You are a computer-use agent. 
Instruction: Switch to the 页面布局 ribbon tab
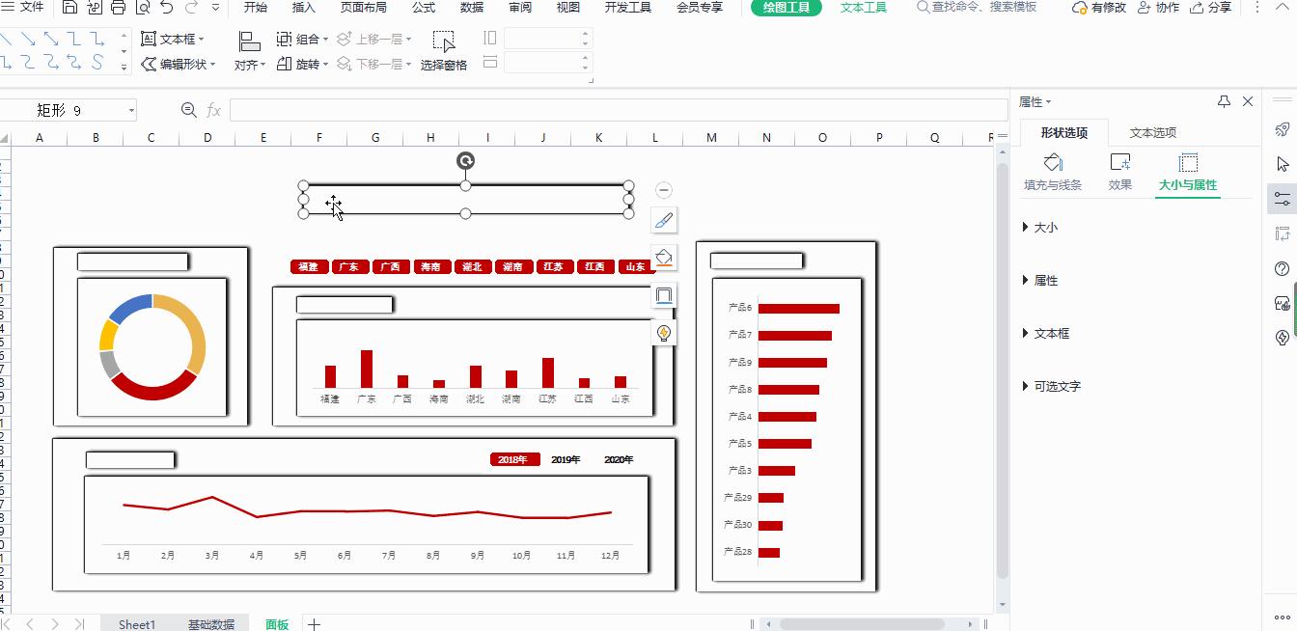pos(364,8)
